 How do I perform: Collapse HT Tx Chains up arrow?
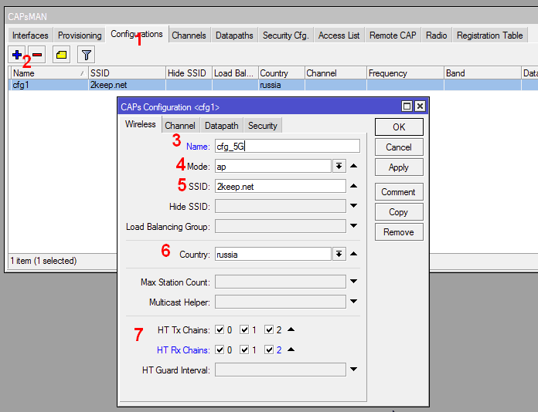(x=291, y=329)
